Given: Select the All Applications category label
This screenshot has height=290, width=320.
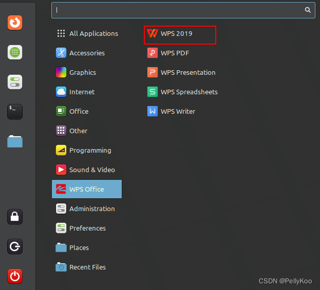Looking at the screenshot, I should (93, 34).
